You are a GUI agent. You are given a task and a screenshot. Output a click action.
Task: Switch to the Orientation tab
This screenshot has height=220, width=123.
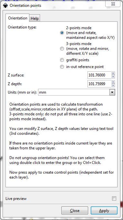tap(18, 18)
